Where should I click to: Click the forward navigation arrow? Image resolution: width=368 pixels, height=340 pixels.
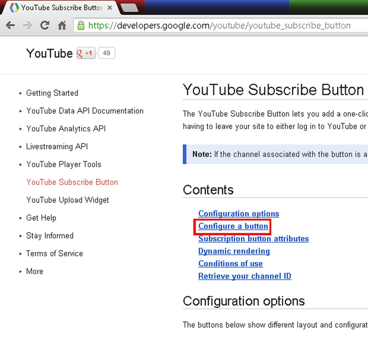[27, 25]
